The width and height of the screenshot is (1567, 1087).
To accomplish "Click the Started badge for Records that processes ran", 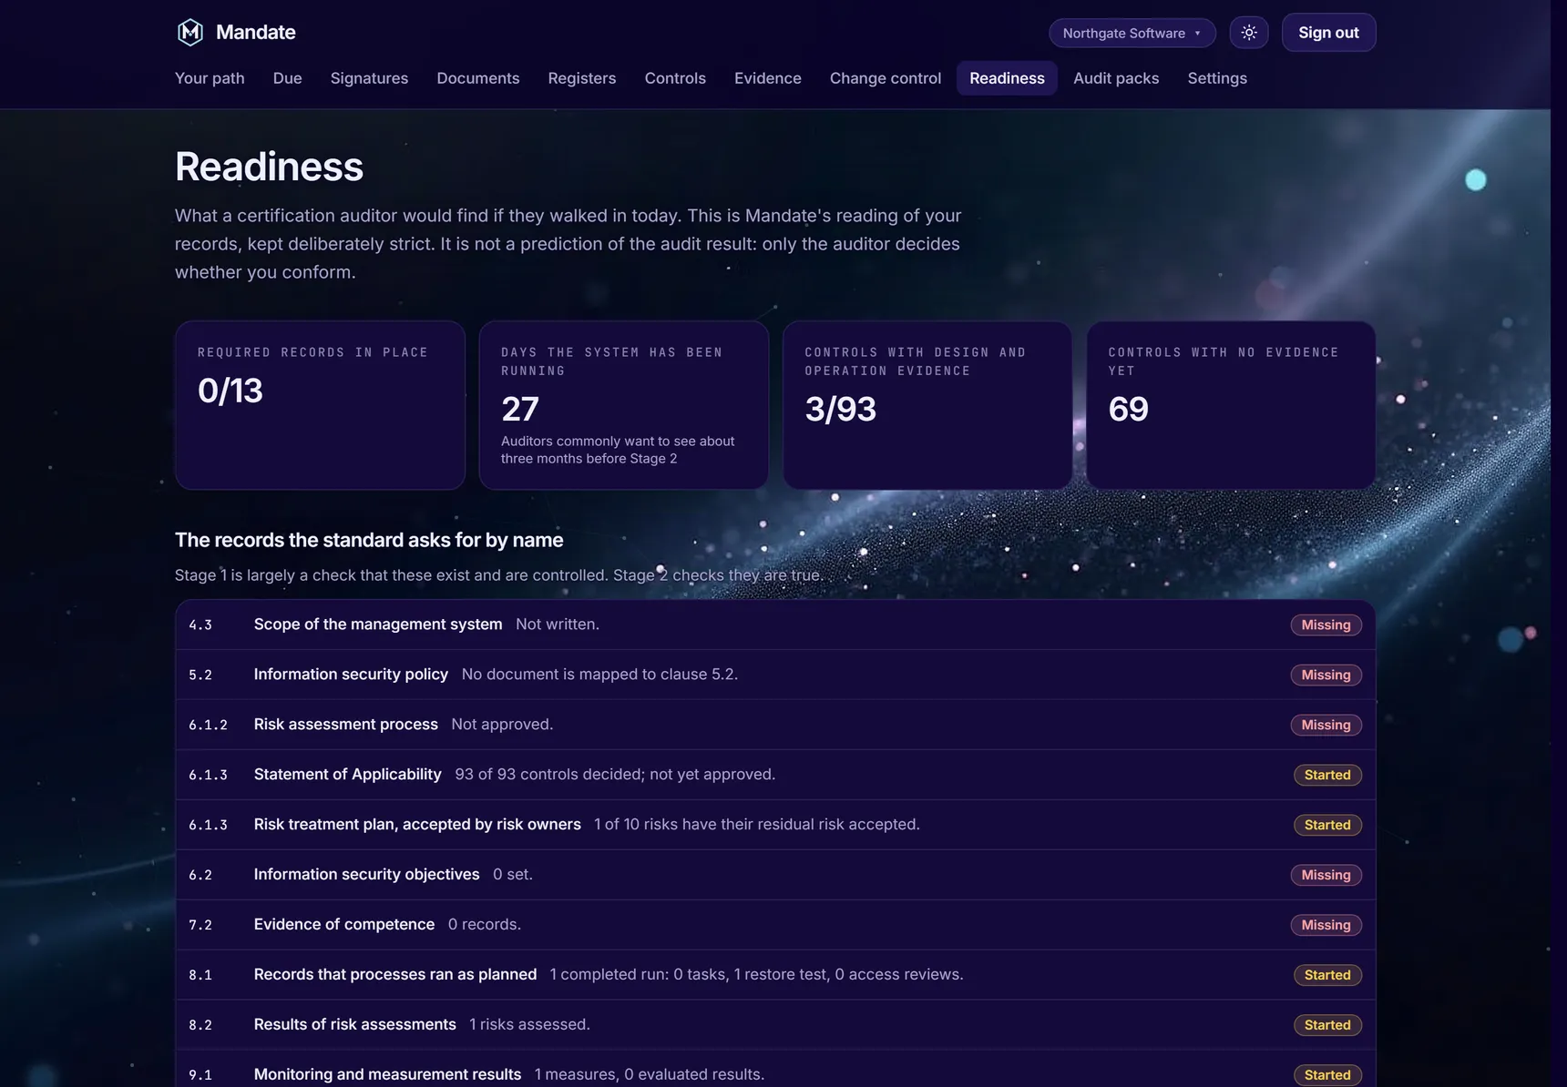I will point(1327,975).
